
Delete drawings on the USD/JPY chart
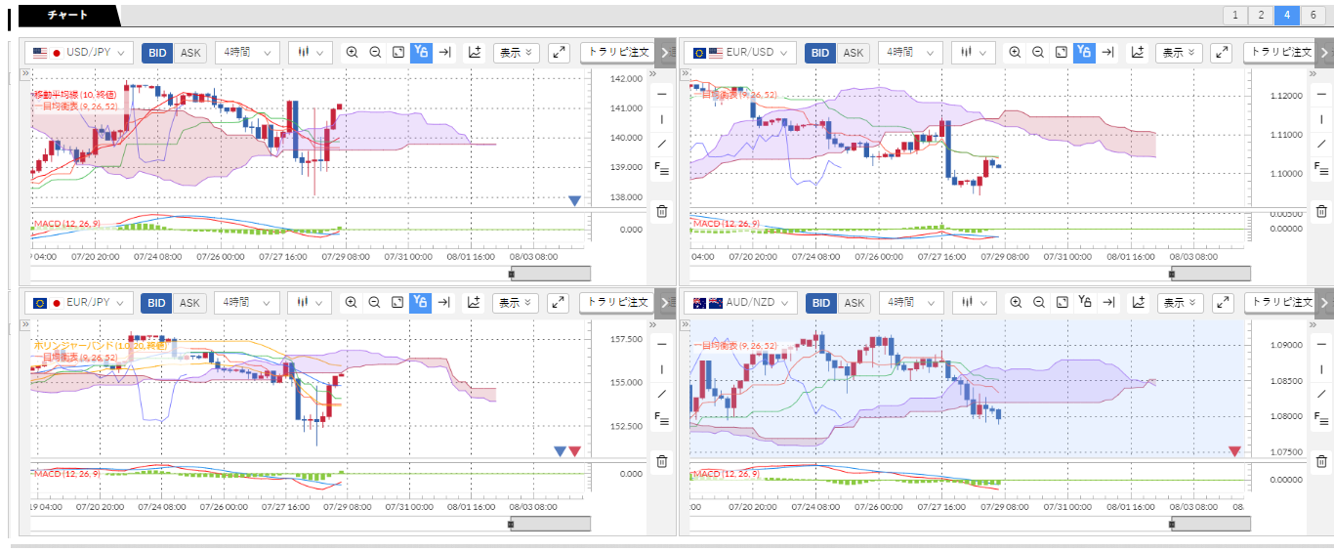(661, 211)
